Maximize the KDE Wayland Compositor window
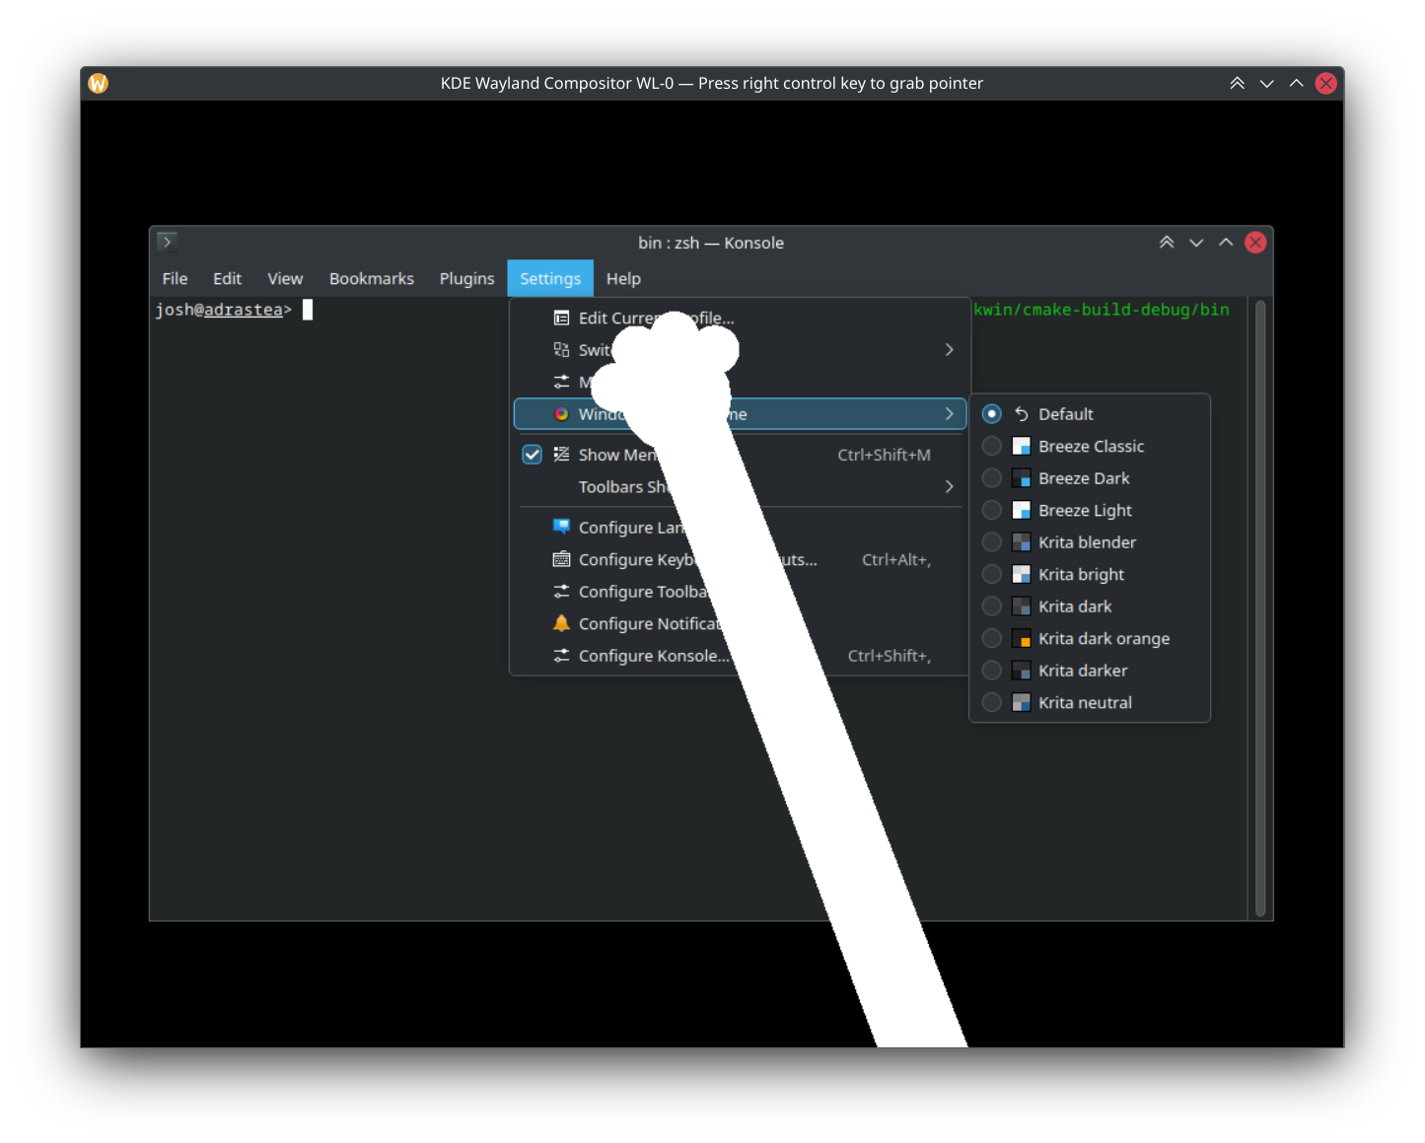The height and width of the screenshot is (1143, 1425). pyautogui.click(x=1297, y=83)
